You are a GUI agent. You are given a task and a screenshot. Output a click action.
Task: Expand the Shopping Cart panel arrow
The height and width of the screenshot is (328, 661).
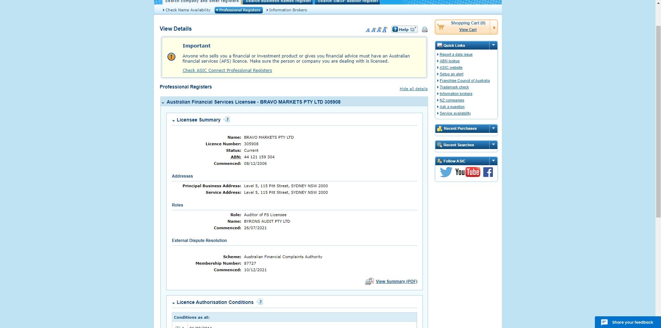494,27
